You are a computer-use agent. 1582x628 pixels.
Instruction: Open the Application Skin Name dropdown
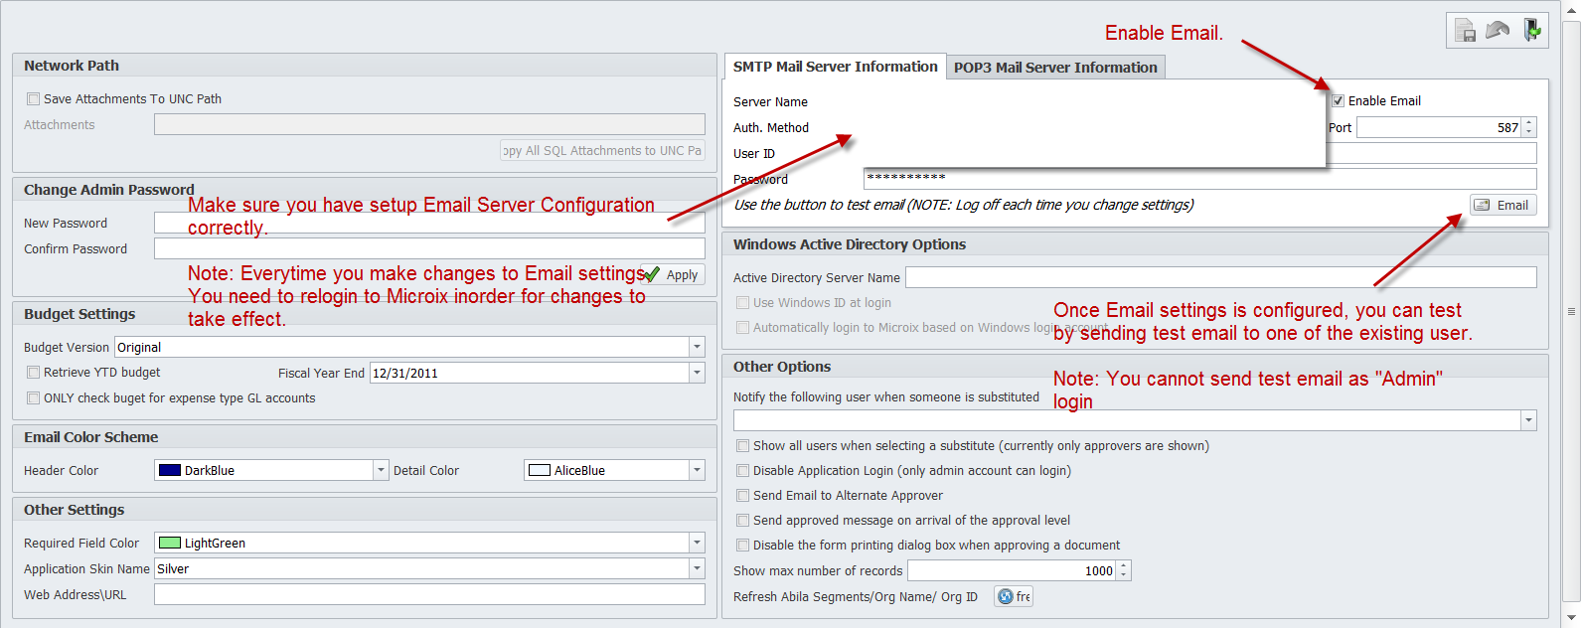[697, 568]
